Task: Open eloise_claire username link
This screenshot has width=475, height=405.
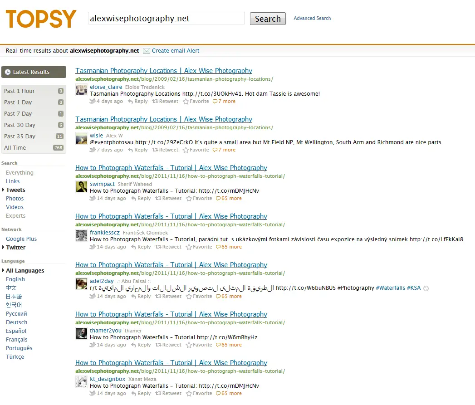Action: point(106,87)
